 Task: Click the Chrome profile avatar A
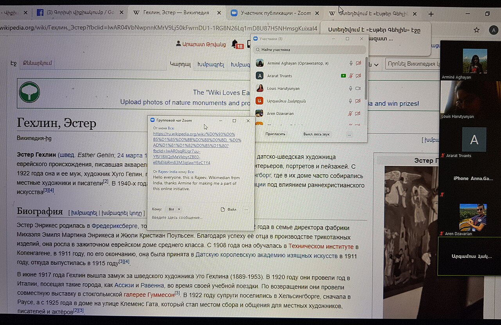tap(494, 30)
